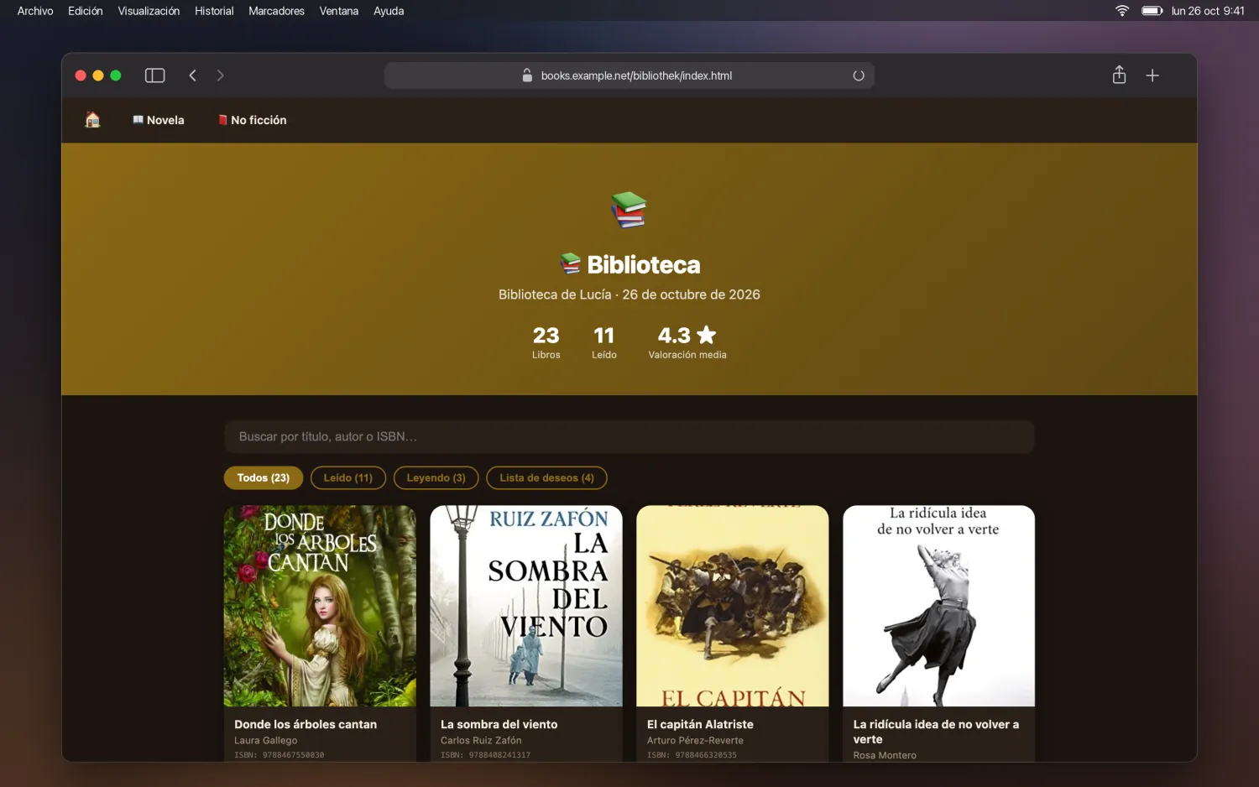
Task: Open the Visualización menu
Action: click(x=149, y=11)
